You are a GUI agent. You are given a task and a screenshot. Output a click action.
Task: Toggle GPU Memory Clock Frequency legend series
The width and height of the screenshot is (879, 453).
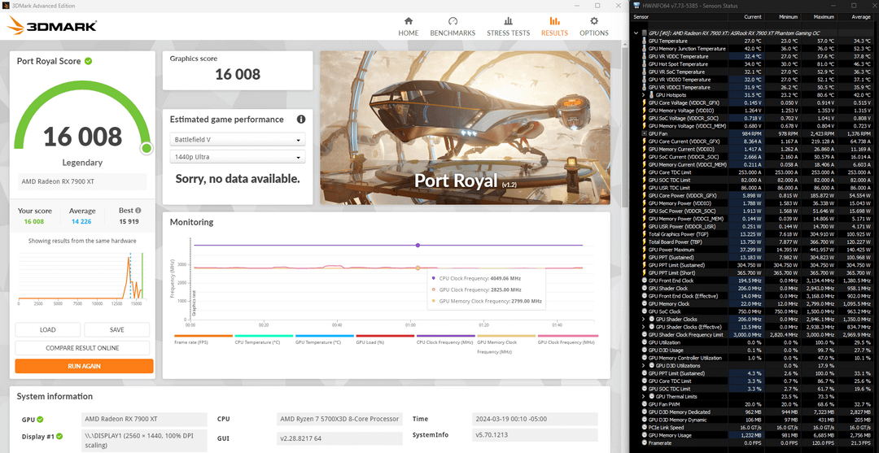pyautogui.click(x=505, y=344)
